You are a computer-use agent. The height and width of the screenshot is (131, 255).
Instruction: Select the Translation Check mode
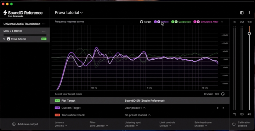pyautogui.click(x=140, y=115)
